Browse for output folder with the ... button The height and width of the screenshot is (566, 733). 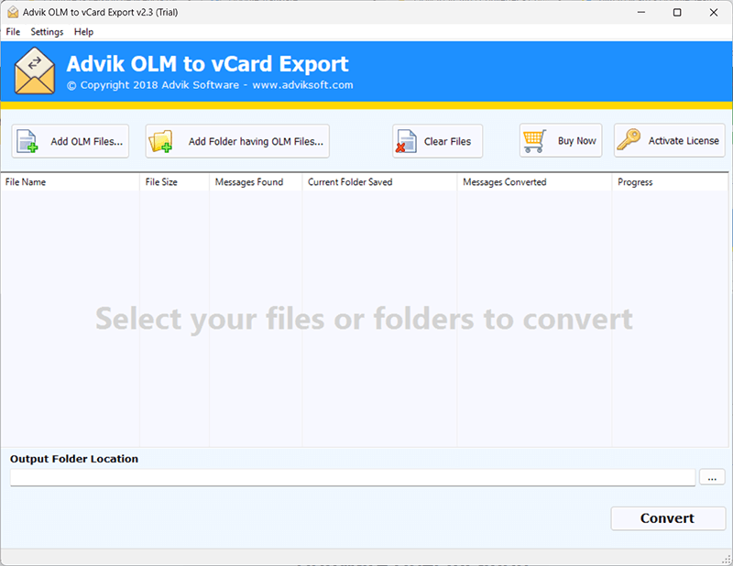click(x=712, y=478)
